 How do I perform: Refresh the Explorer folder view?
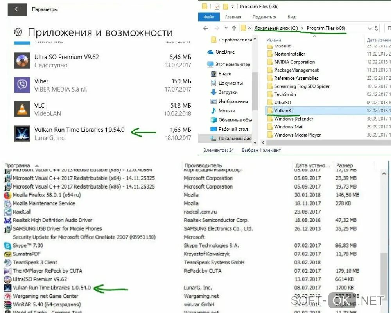pos(377,29)
